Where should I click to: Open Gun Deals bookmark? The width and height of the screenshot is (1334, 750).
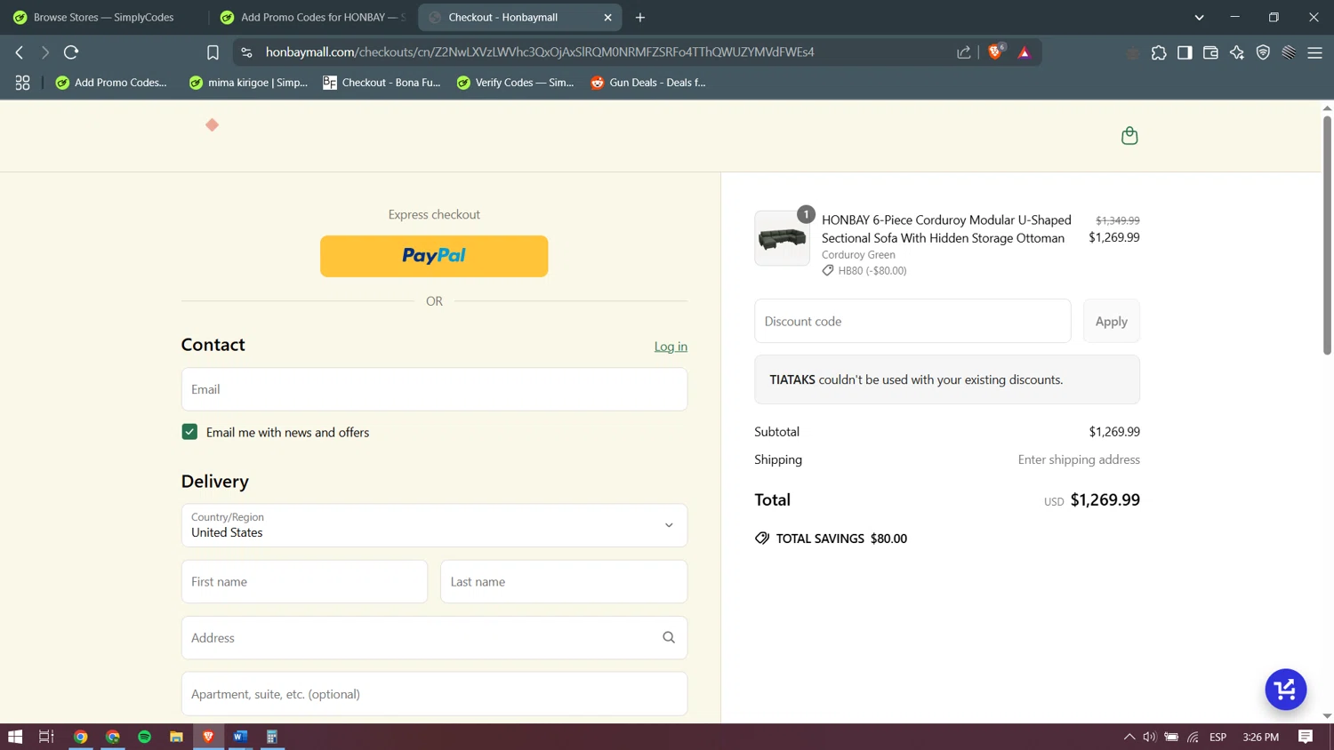coord(648,83)
